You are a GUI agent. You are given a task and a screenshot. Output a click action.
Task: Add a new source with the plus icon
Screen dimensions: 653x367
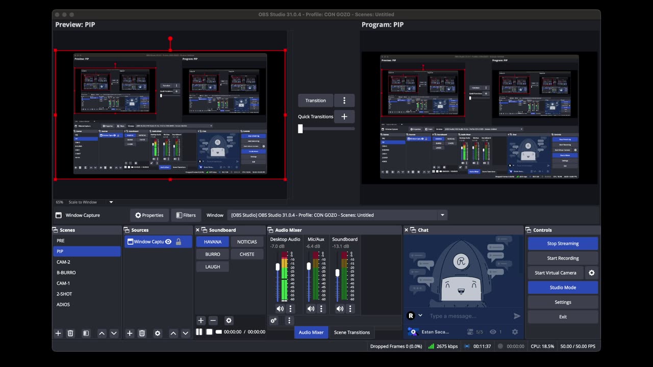point(130,333)
